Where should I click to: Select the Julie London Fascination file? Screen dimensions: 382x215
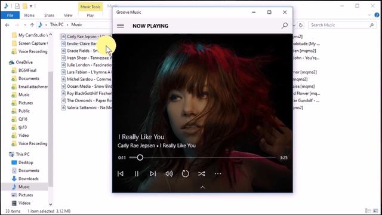coord(87,65)
